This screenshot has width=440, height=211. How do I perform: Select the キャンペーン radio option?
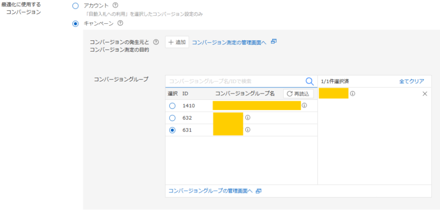[x=76, y=24]
